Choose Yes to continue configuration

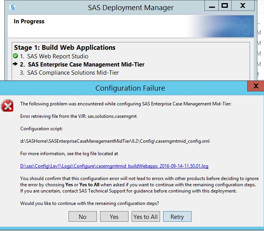(x=114, y=217)
